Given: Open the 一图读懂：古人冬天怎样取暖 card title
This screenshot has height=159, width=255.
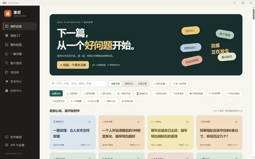Looking at the screenshot, I should [72, 133].
